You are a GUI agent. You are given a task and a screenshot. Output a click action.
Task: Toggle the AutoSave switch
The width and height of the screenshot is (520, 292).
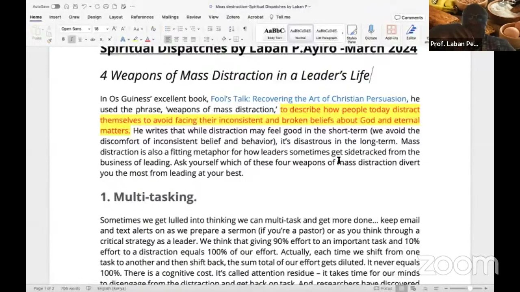(55, 6)
